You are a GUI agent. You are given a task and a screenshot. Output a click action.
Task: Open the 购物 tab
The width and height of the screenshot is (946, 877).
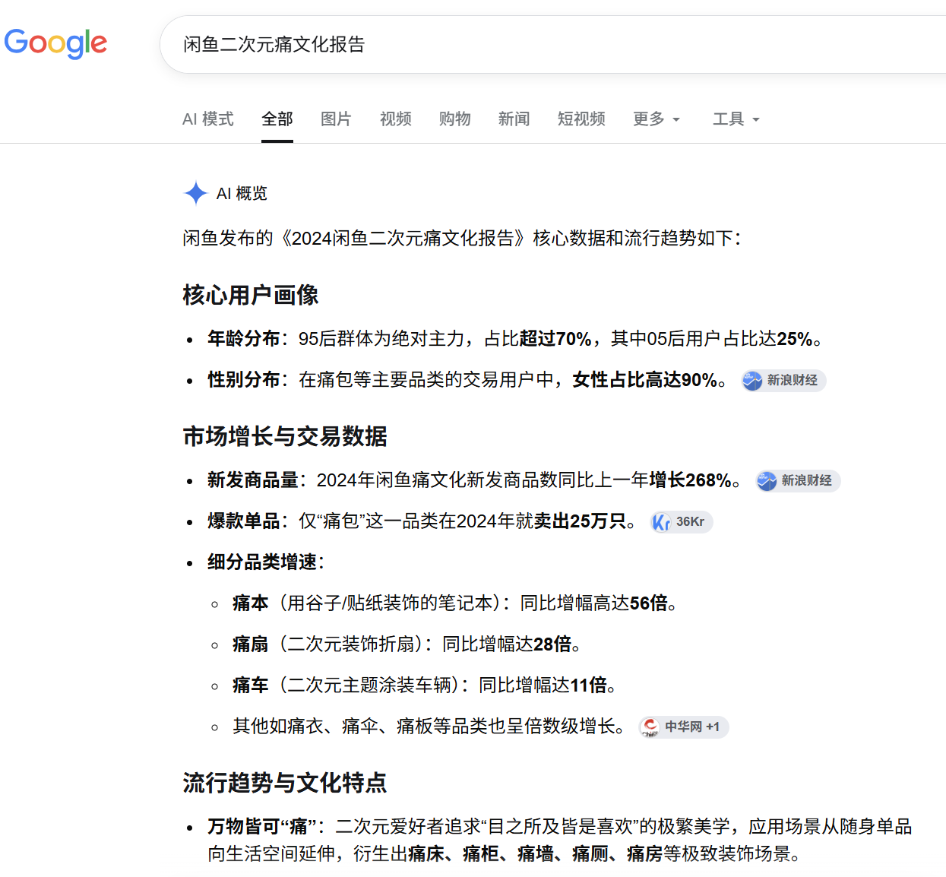(455, 119)
